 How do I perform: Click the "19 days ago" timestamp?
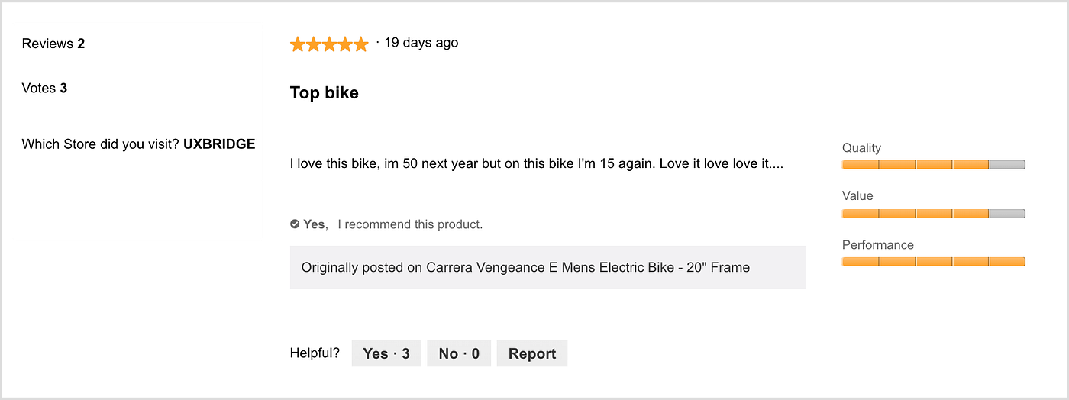pyautogui.click(x=421, y=43)
